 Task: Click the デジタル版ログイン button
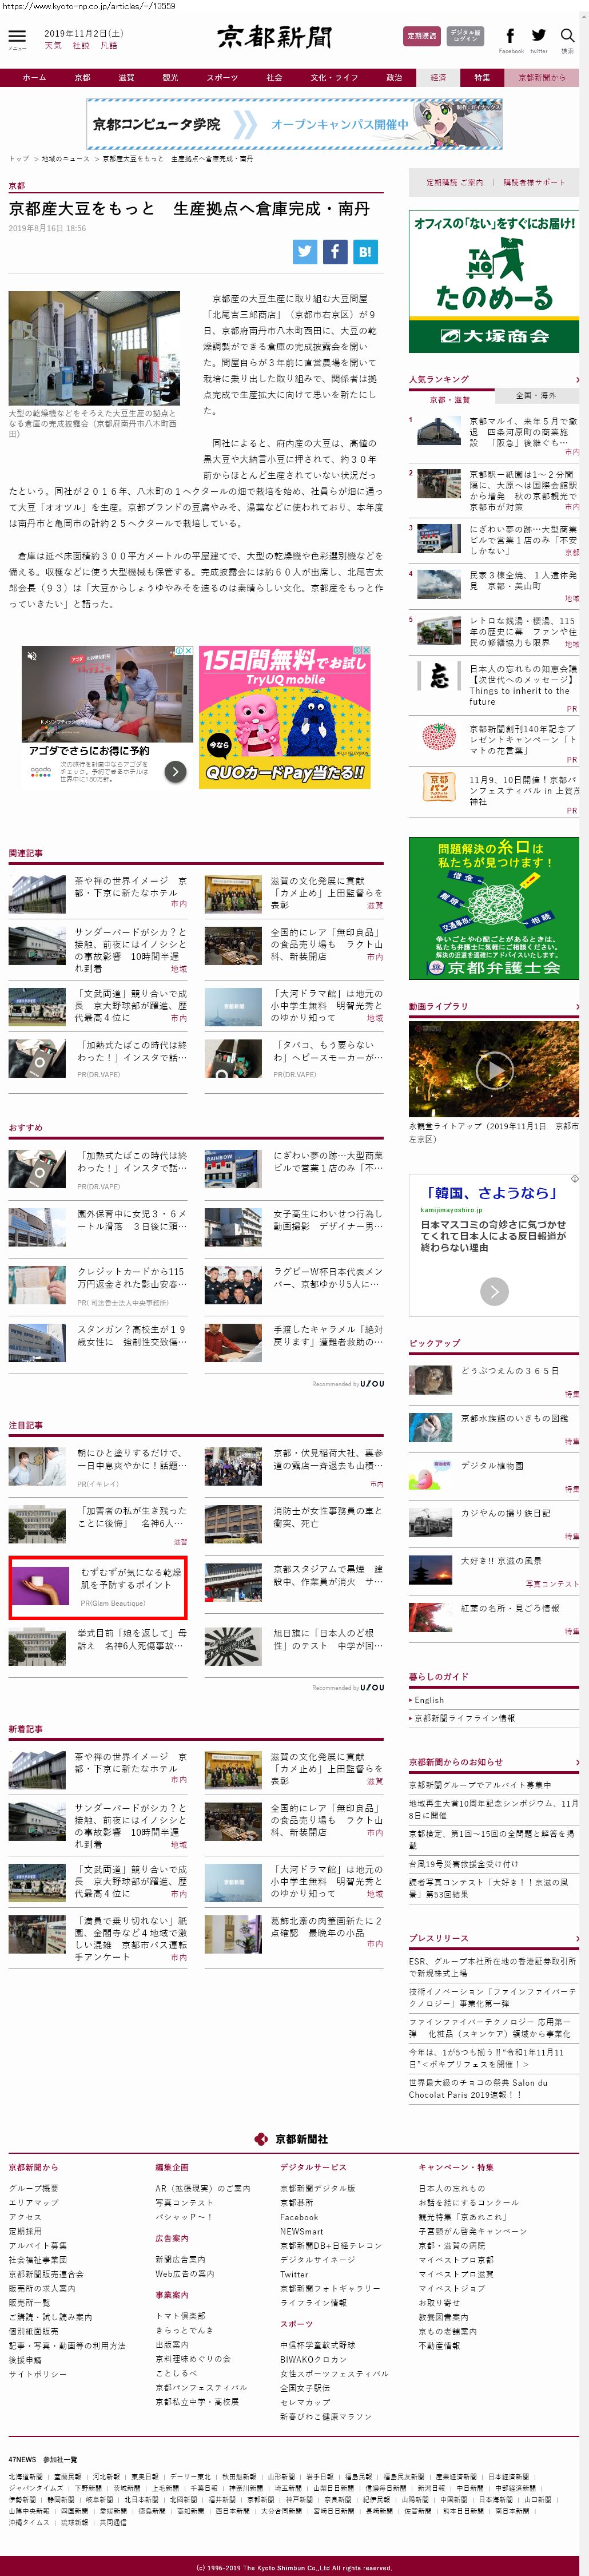465,36
